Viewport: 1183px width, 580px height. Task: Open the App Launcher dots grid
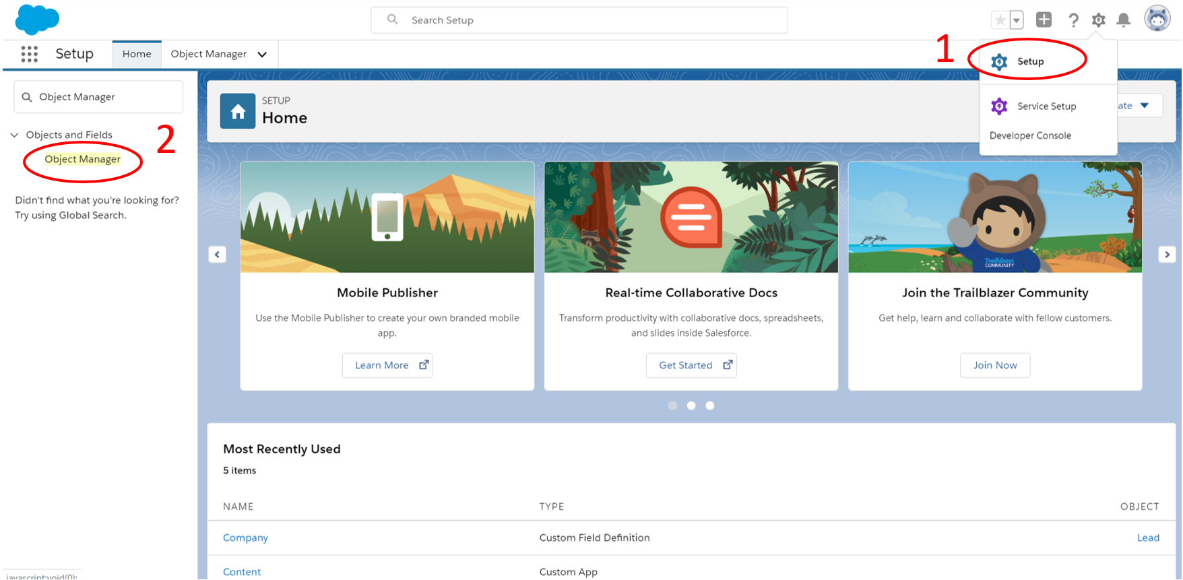pos(29,54)
